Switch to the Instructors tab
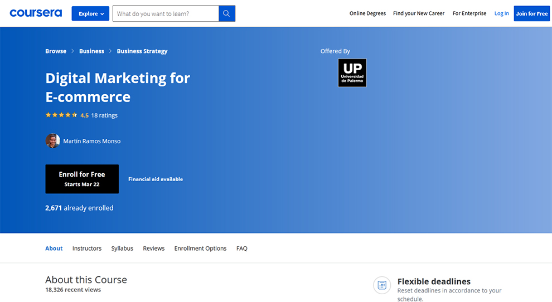 [87, 248]
